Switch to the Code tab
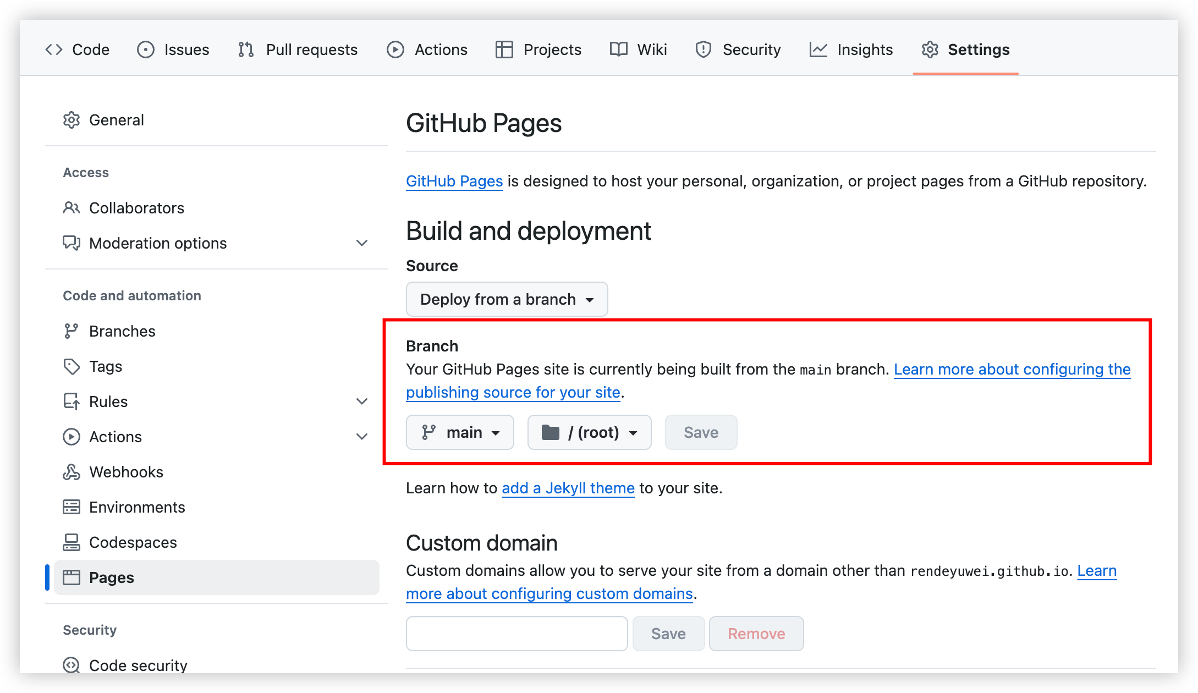Screen dimensions: 1198x693 click(78, 50)
